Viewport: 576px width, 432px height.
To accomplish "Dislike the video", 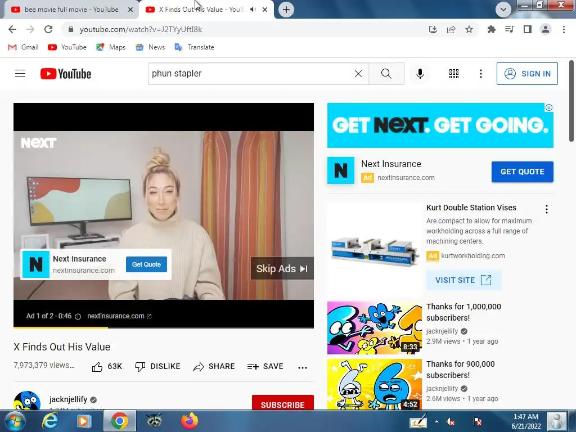I will point(157,367).
